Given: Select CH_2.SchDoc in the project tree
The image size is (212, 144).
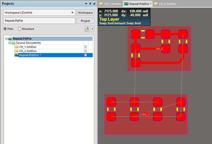Looking at the screenshot, I should 28,51.
